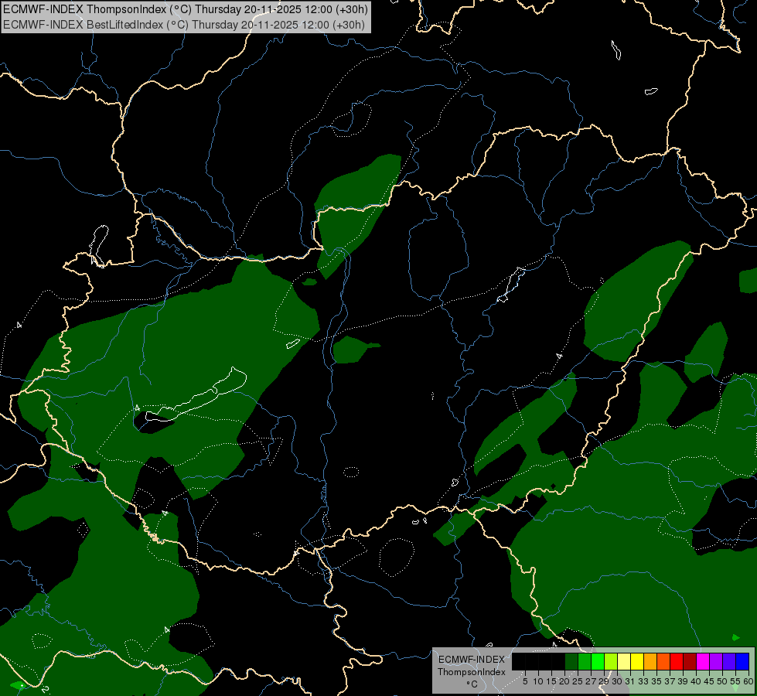
Task: Click the medium green 25–27 legend swatch
Action: click(x=584, y=661)
